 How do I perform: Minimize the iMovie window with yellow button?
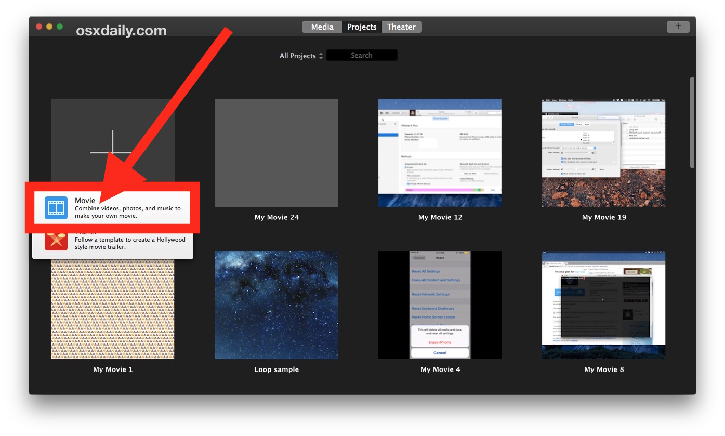point(49,27)
